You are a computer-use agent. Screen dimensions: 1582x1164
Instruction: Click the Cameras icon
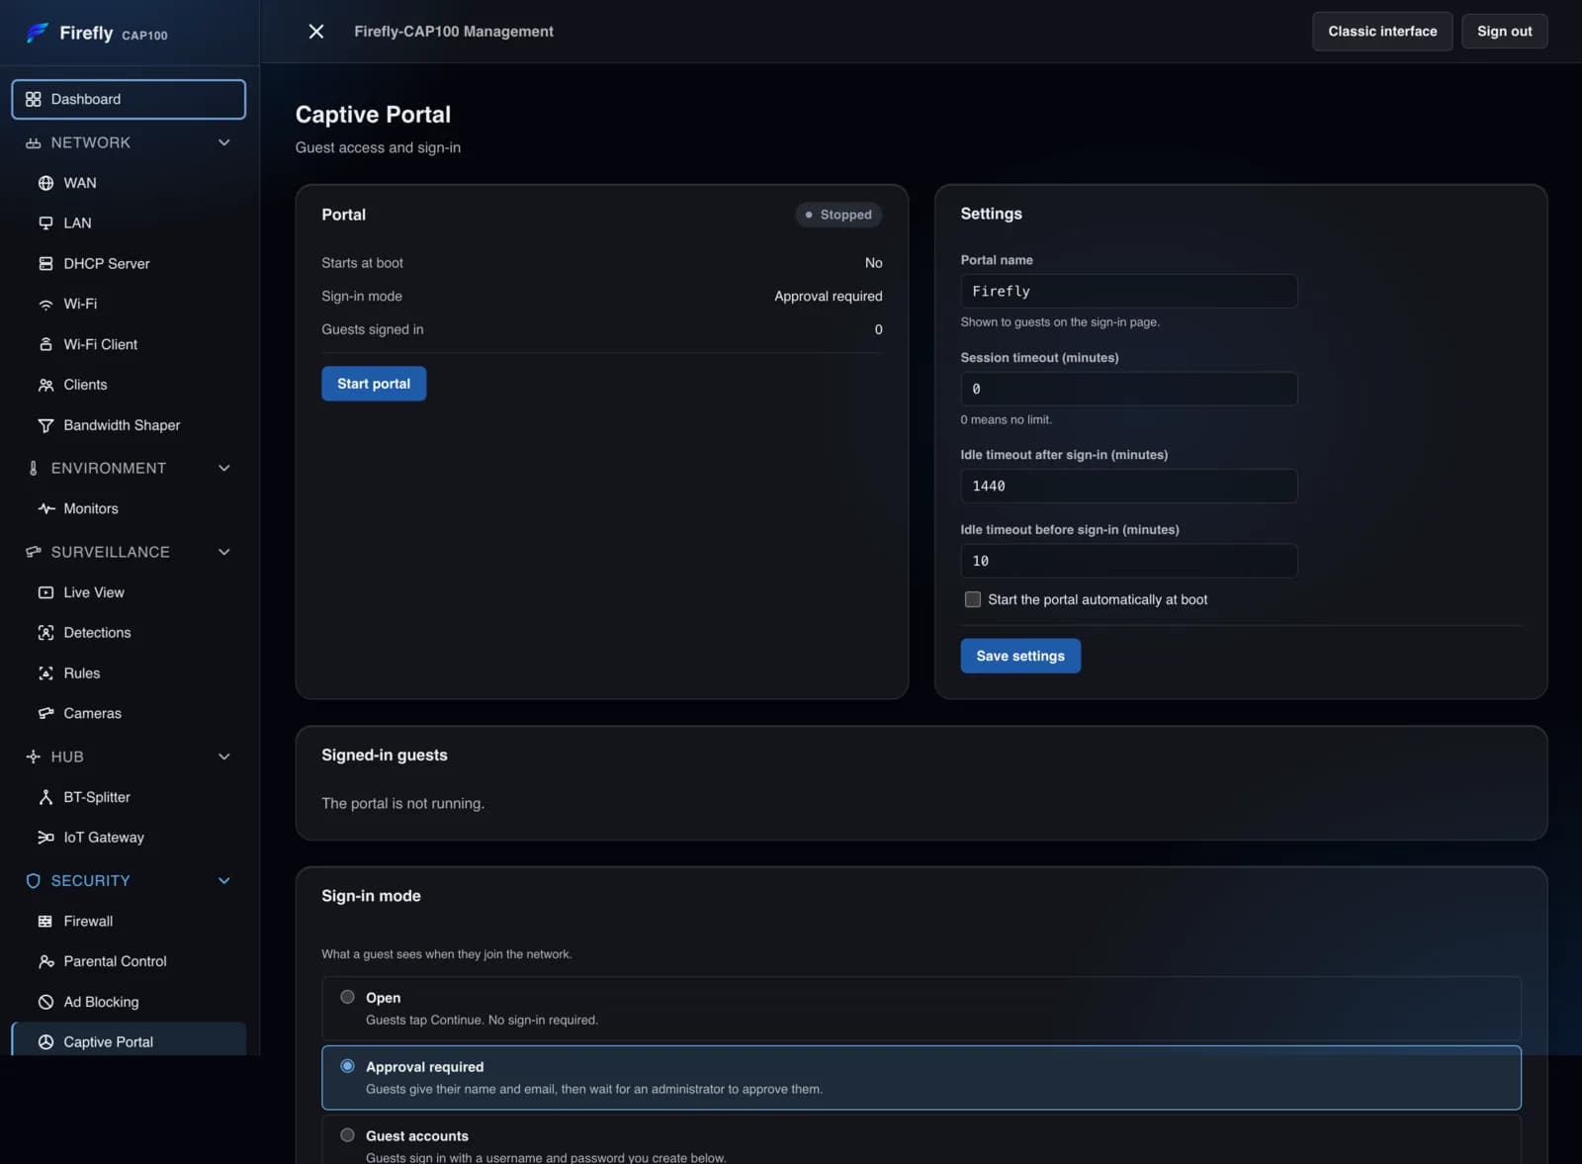(45, 713)
